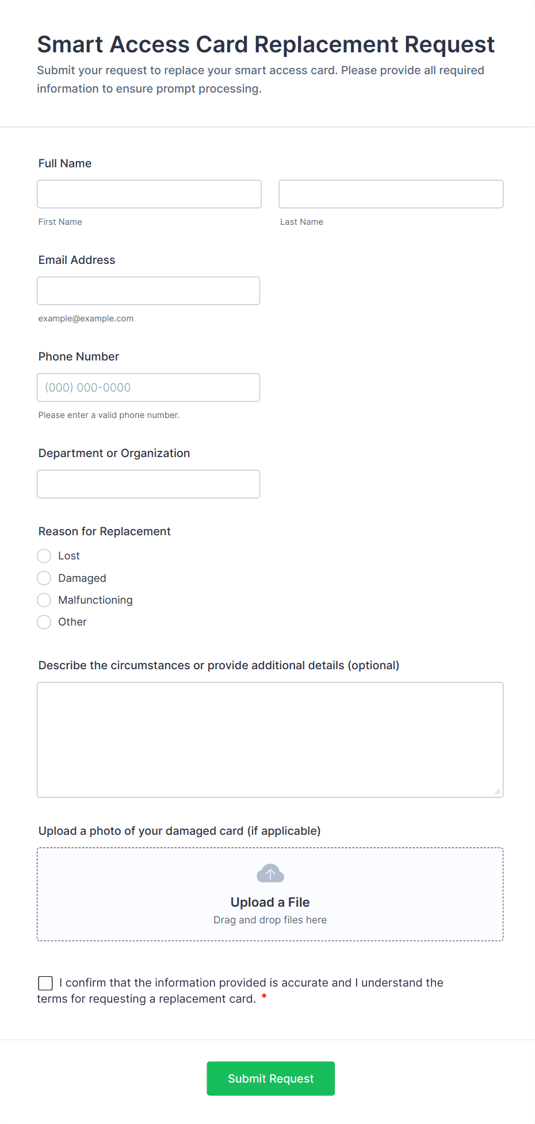This screenshot has width=535, height=1124.
Task: Select the Department or Organization input
Action: coord(148,484)
